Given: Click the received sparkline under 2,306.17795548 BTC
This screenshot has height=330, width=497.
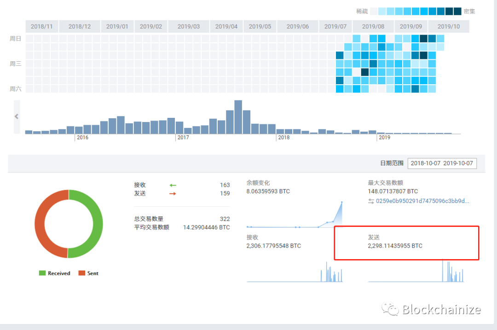Looking at the screenshot, I should pos(295,272).
